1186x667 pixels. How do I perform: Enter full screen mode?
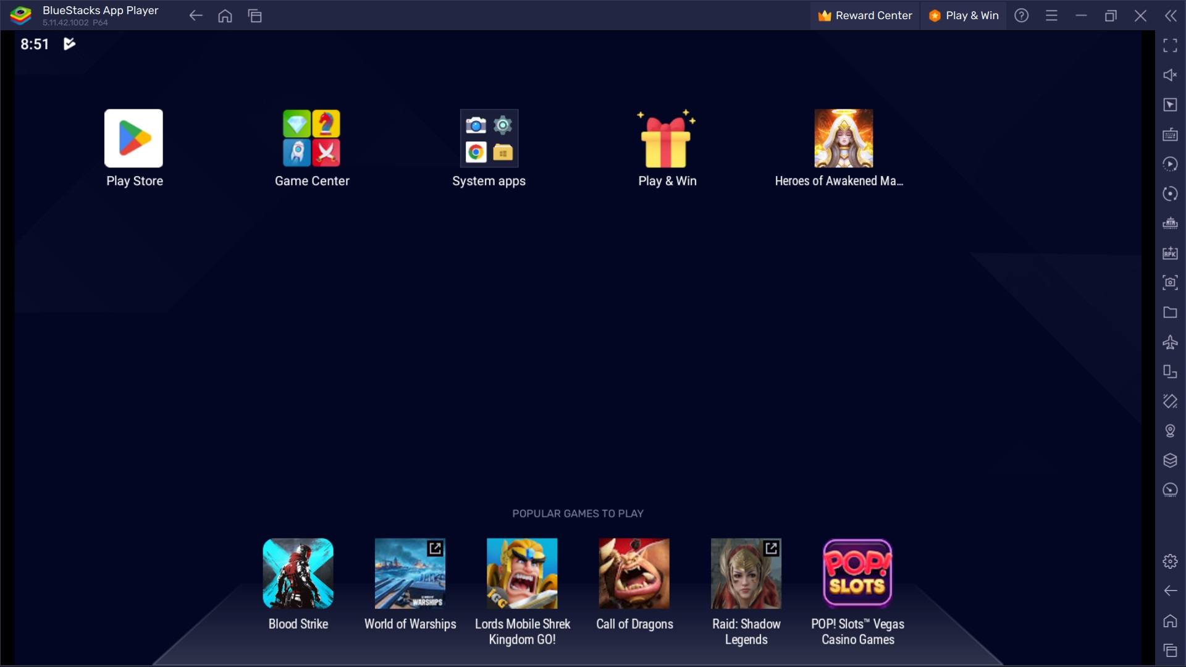(1170, 45)
